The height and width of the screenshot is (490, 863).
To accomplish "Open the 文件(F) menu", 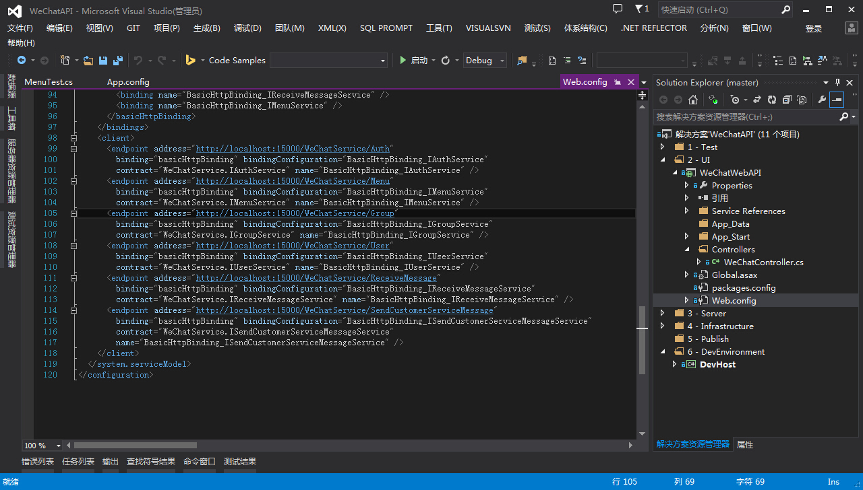I will [20, 28].
